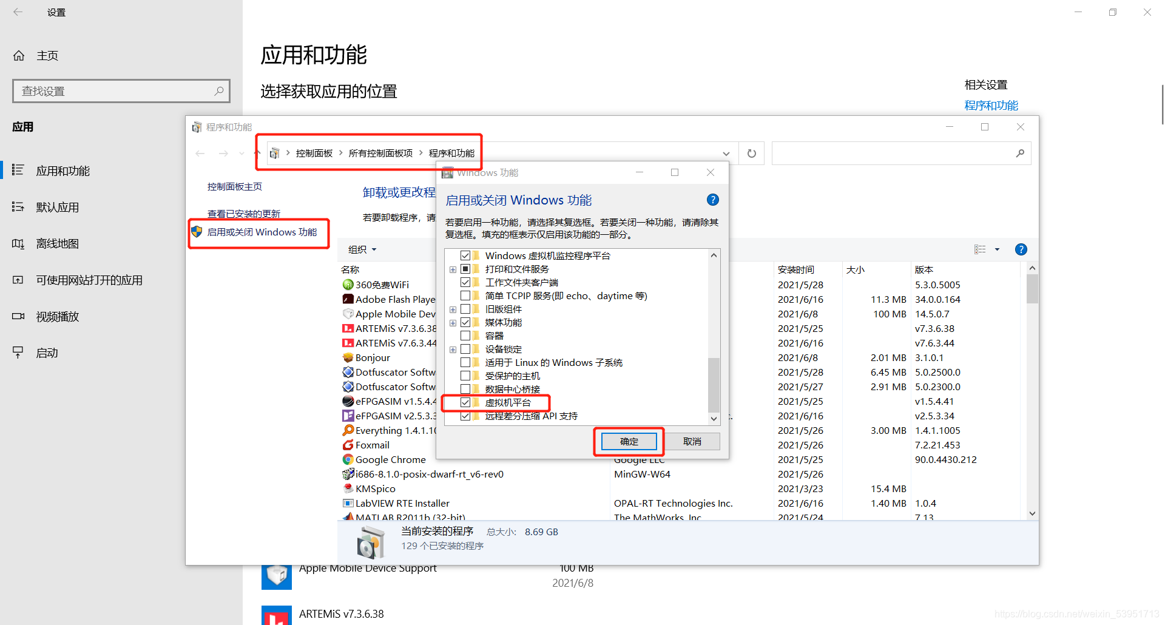Toggle the Windows 虚拟机监控程序平台 checkbox
Image resolution: width=1165 pixels, height=625 pixels.
[x=465, y=255]
